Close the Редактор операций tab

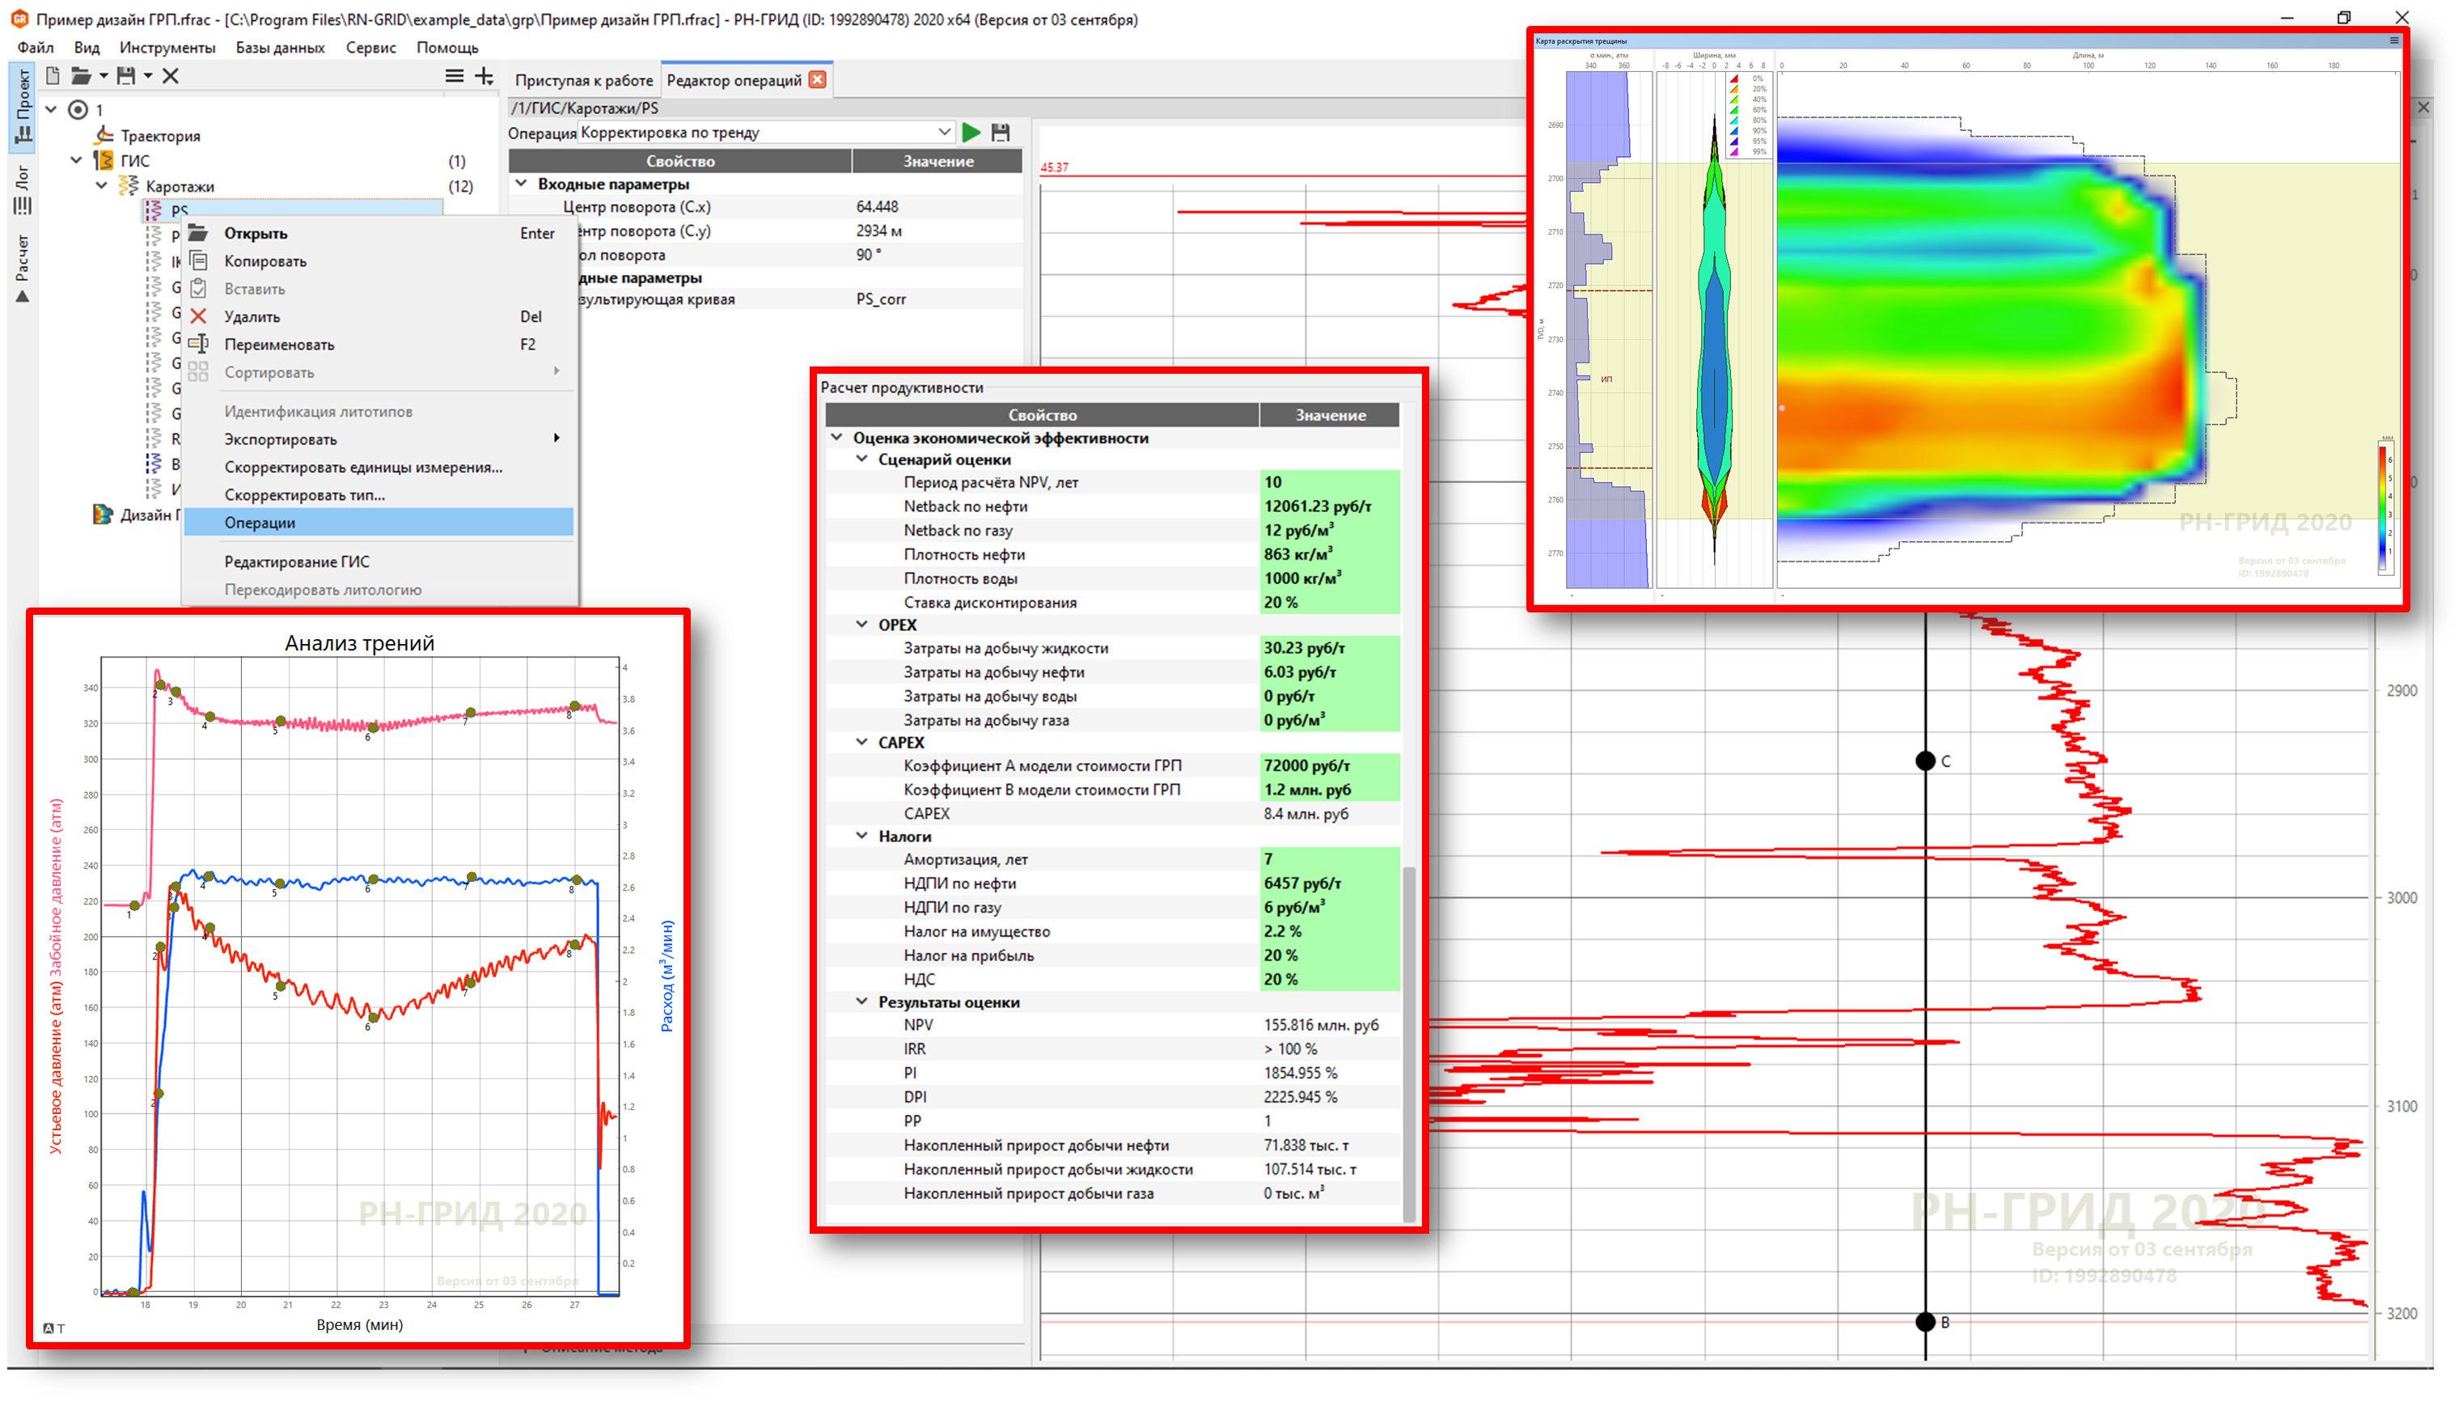(x=817, y=80)
